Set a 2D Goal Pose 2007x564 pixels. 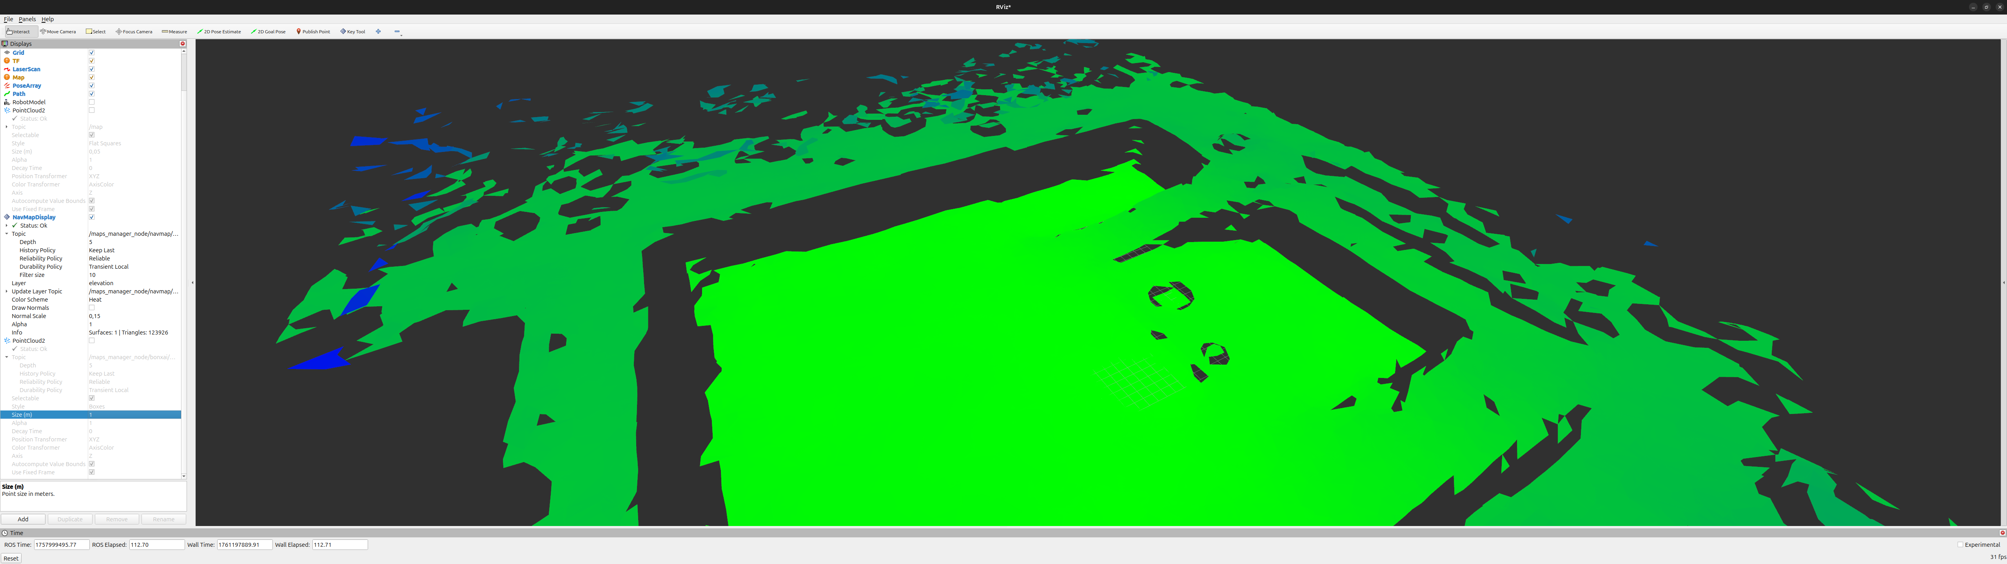click(x=268, y=31)
